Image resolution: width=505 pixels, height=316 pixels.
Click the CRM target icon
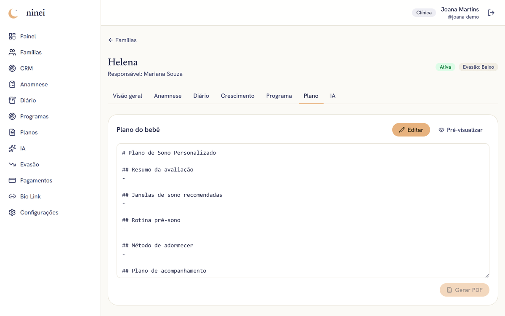coord(12,68)
